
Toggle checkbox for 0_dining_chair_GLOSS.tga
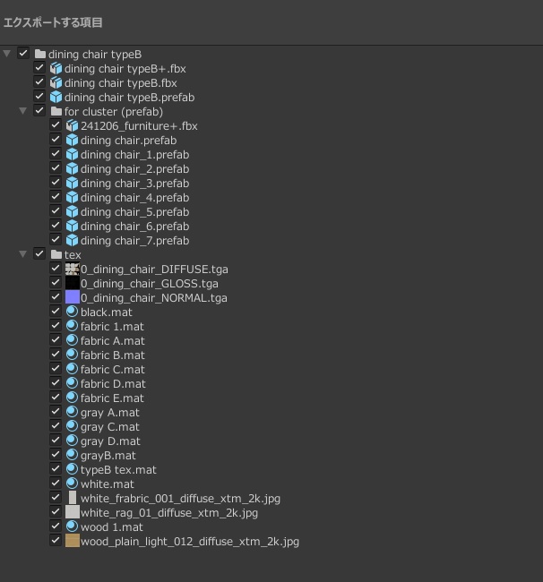(56, 282)
